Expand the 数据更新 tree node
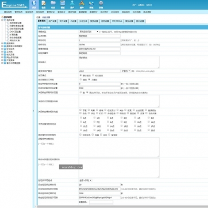The height and width of the screenshot is (208, 208). pos(2,43)
